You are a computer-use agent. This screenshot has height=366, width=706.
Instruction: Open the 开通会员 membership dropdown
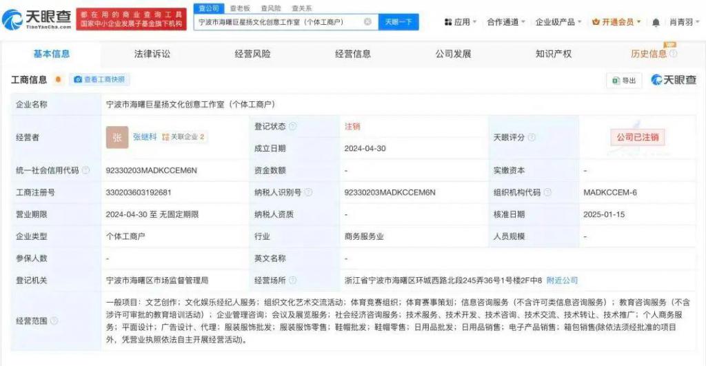(616, 22)
